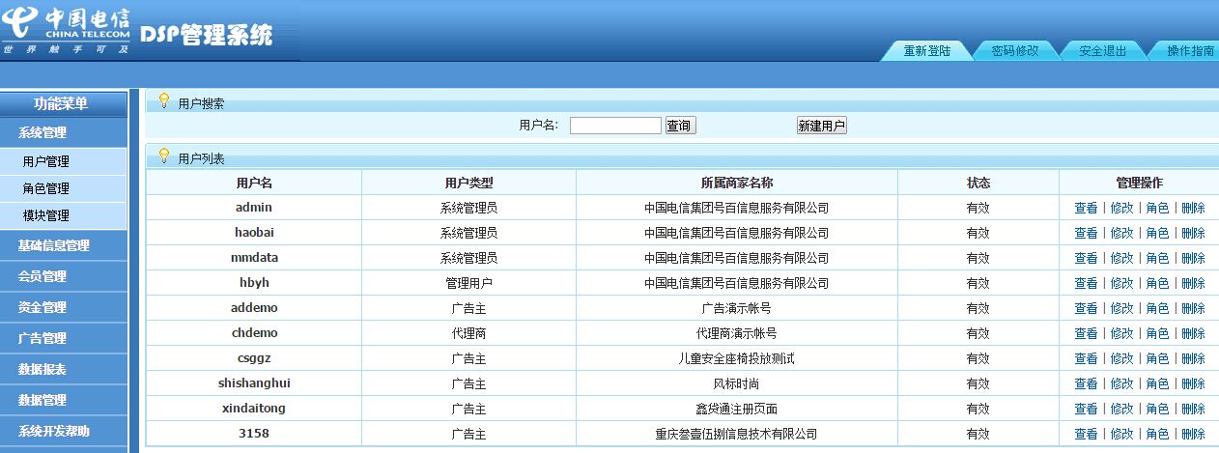Expand the 数据报表 menu section
The height and width of the screenshot is (453, 1219).
coord(64,369)
